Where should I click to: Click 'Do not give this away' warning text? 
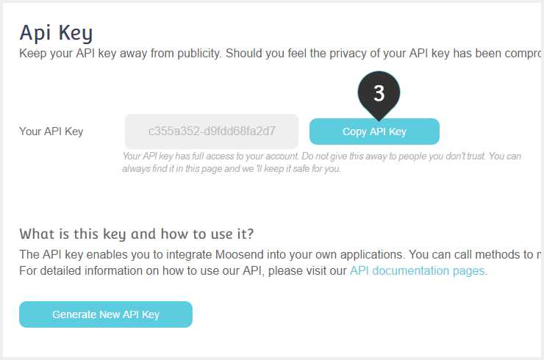(x=393, y=156)
